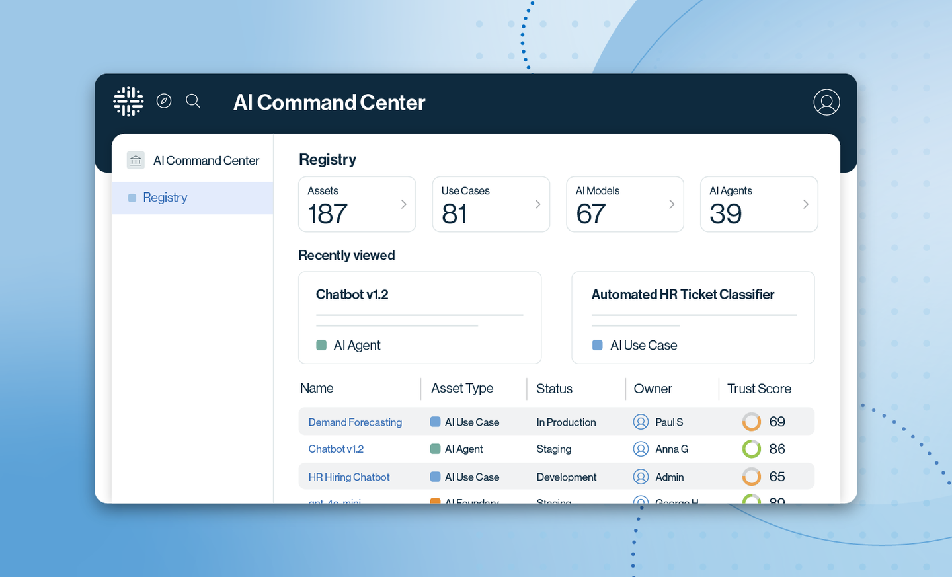
Task: Select AI Command Center sidebar item
Action: point(206,161)
